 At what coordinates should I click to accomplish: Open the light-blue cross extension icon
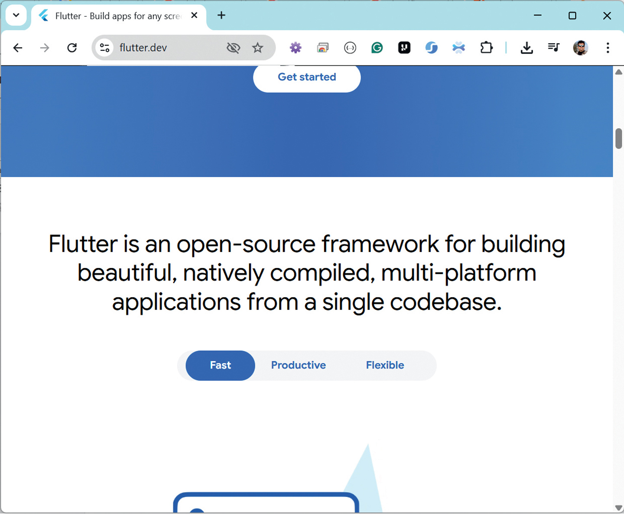pyautogui.click(x=458, y=48)
